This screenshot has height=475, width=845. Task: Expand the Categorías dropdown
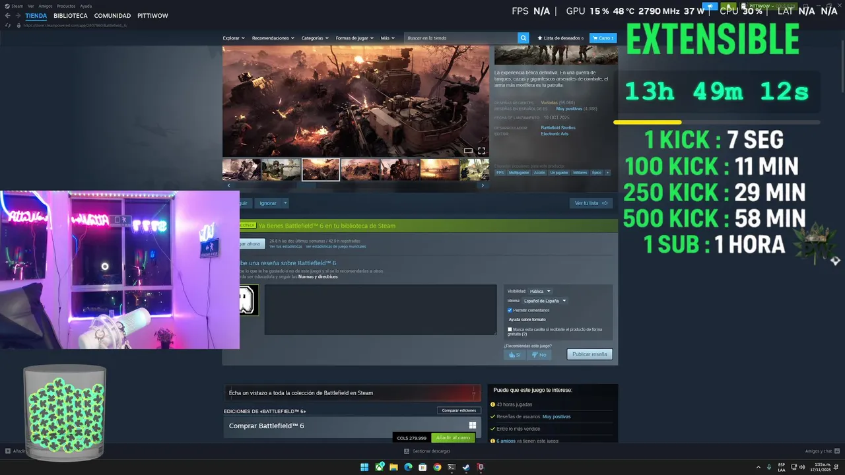[315, 38]
